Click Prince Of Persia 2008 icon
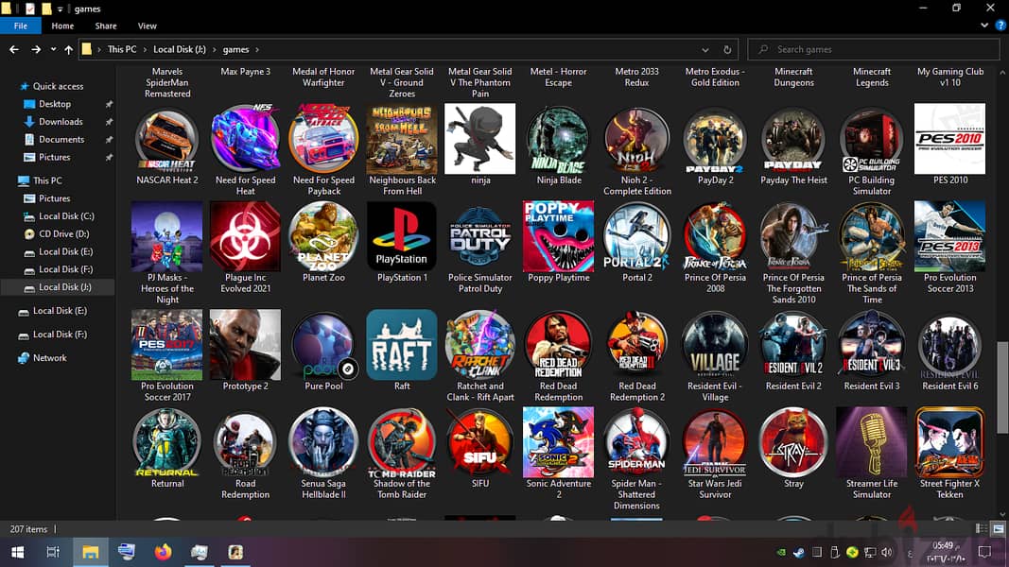Image resolution: width=1009 pixels, height=567 pixels. [x=715, y=236]
